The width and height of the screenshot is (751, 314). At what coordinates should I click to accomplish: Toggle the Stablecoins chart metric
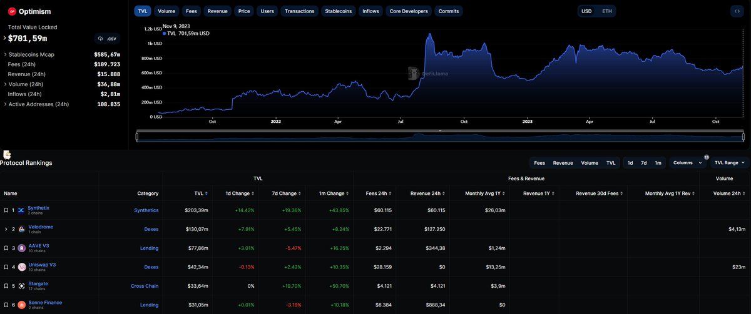pyautogui.click(x=338, y=11)
